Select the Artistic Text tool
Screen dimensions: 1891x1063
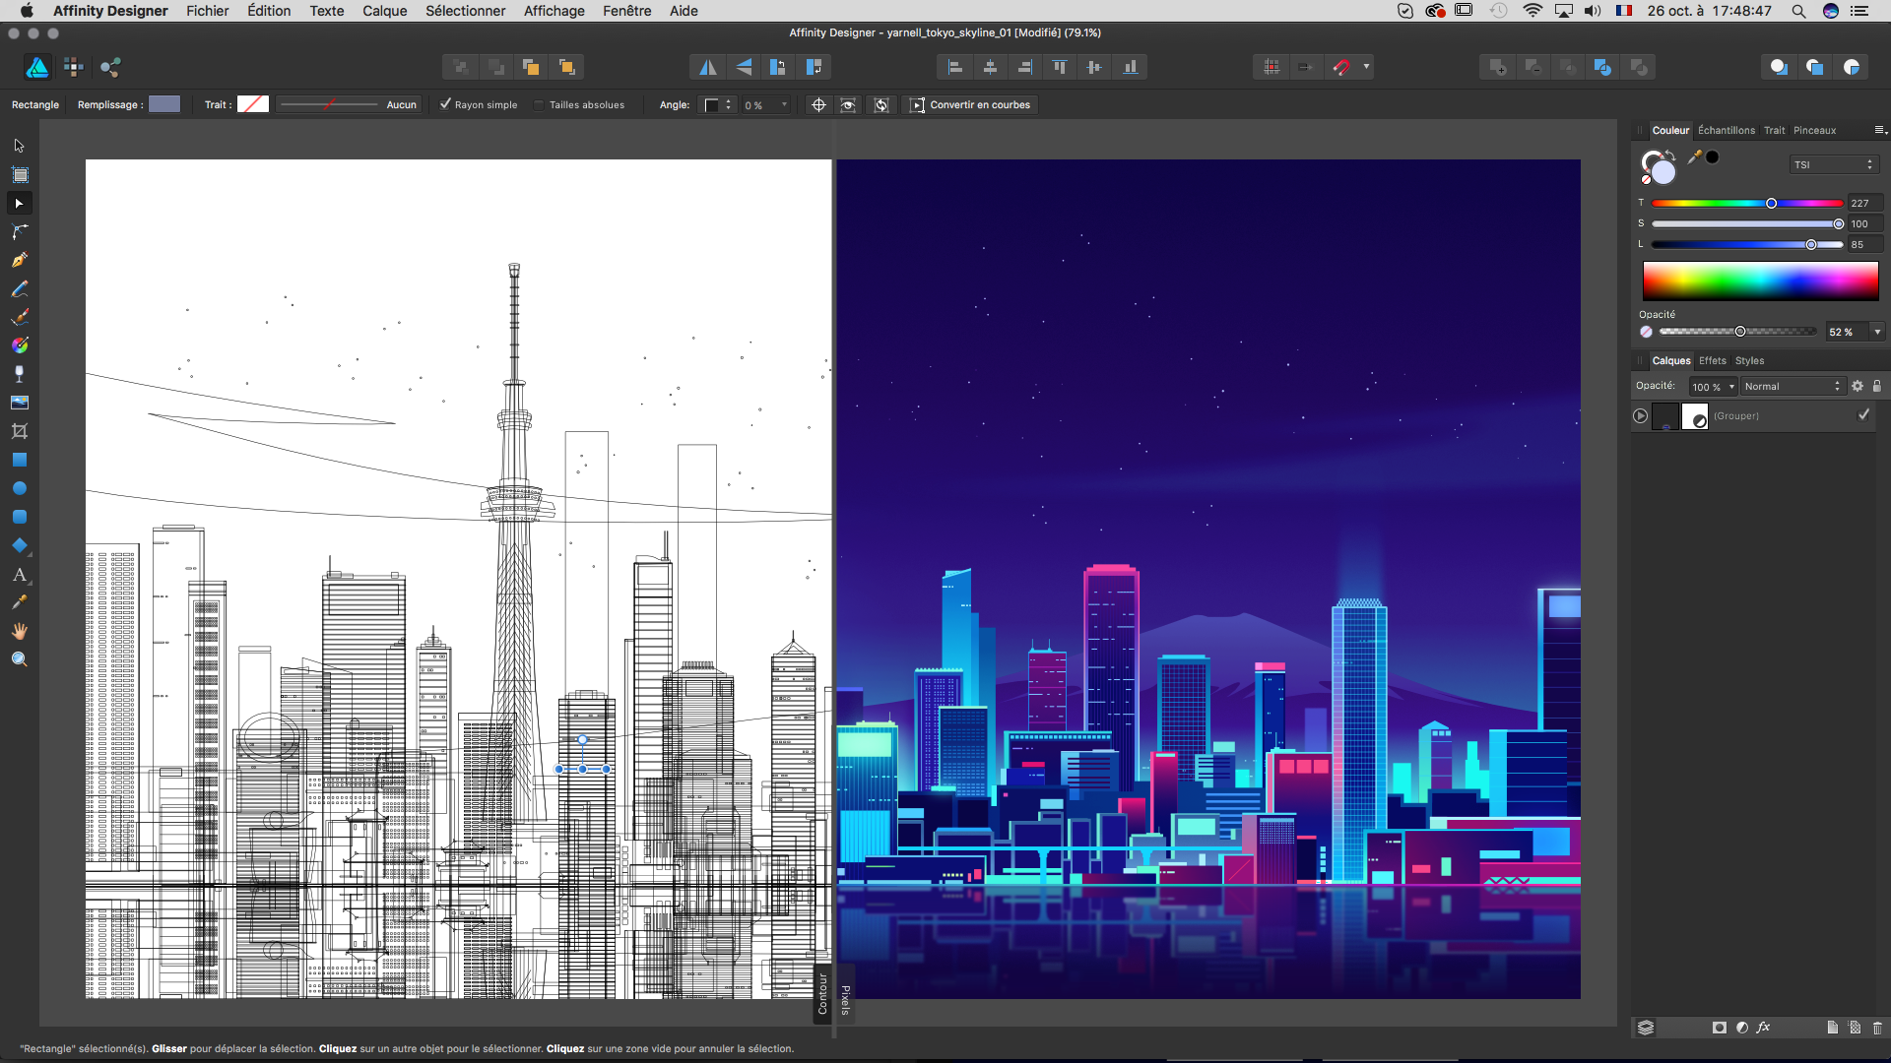click(19, 574)
